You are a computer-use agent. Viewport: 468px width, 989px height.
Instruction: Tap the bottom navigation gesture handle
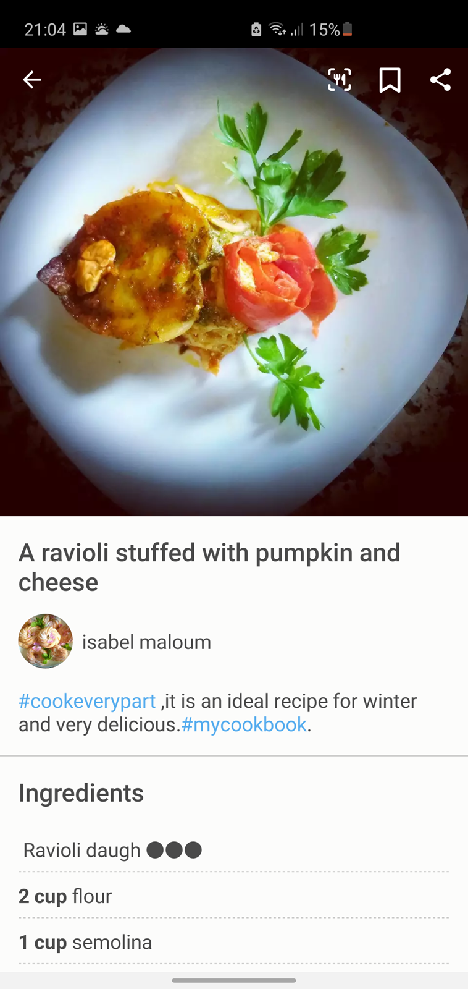[234, 980]
